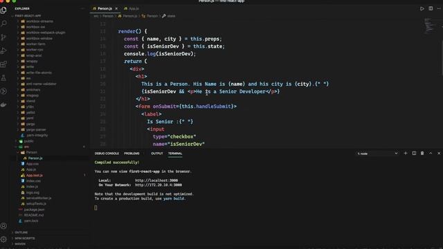The height and width of the screenshot is (249, 443).
Task: Maximize the panel with the up chevron
Action: coord(431,154)
